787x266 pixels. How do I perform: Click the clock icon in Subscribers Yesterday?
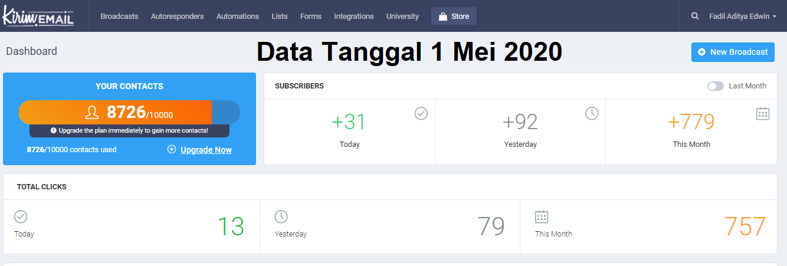(x=592, y=113)
